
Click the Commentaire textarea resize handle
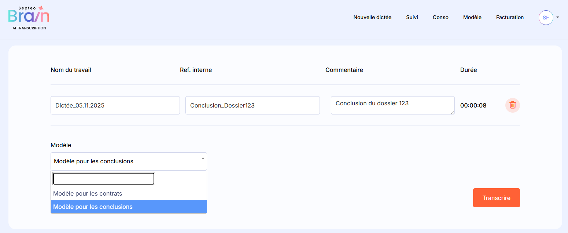pyautogui.click(x=453, y=112)
